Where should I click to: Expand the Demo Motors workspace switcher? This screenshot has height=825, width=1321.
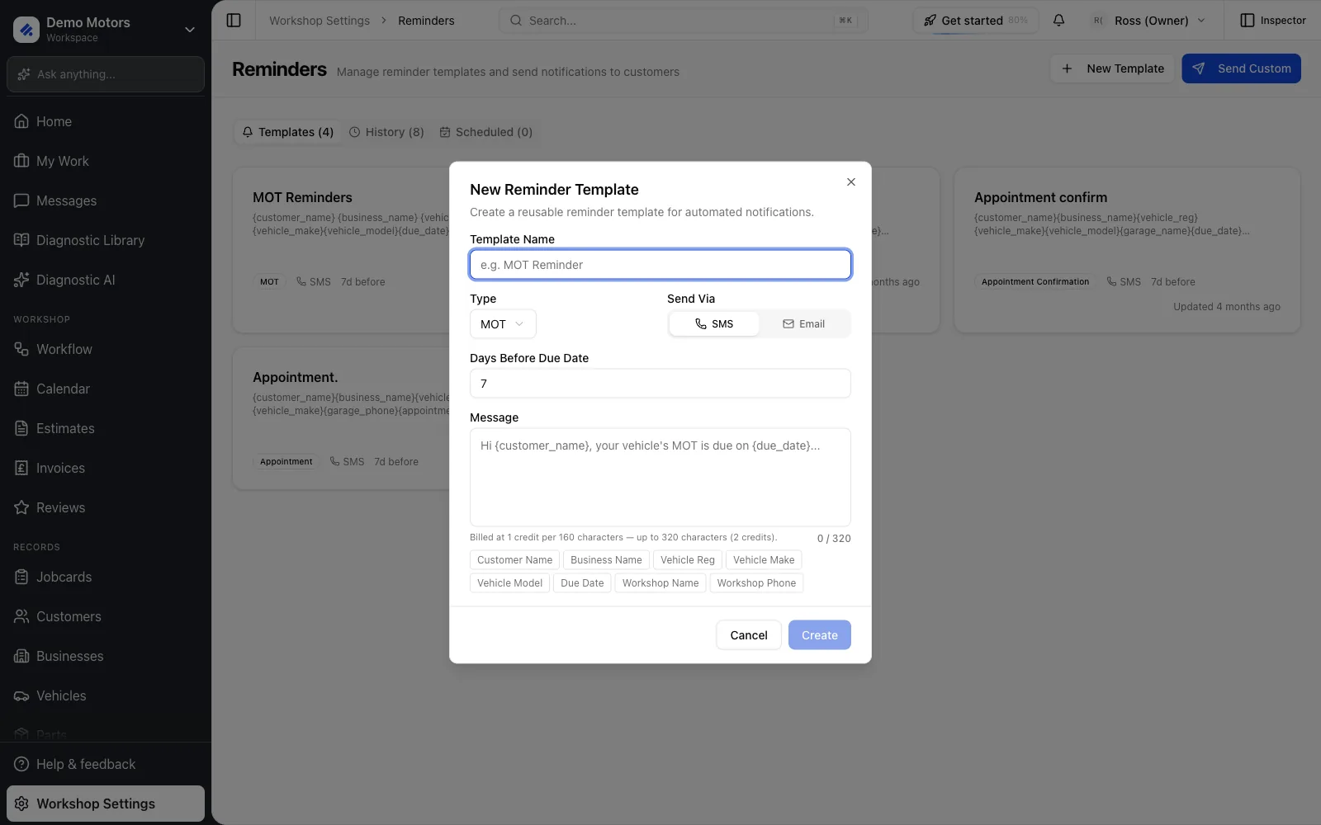pyautogui.click(x=106, y=29)
